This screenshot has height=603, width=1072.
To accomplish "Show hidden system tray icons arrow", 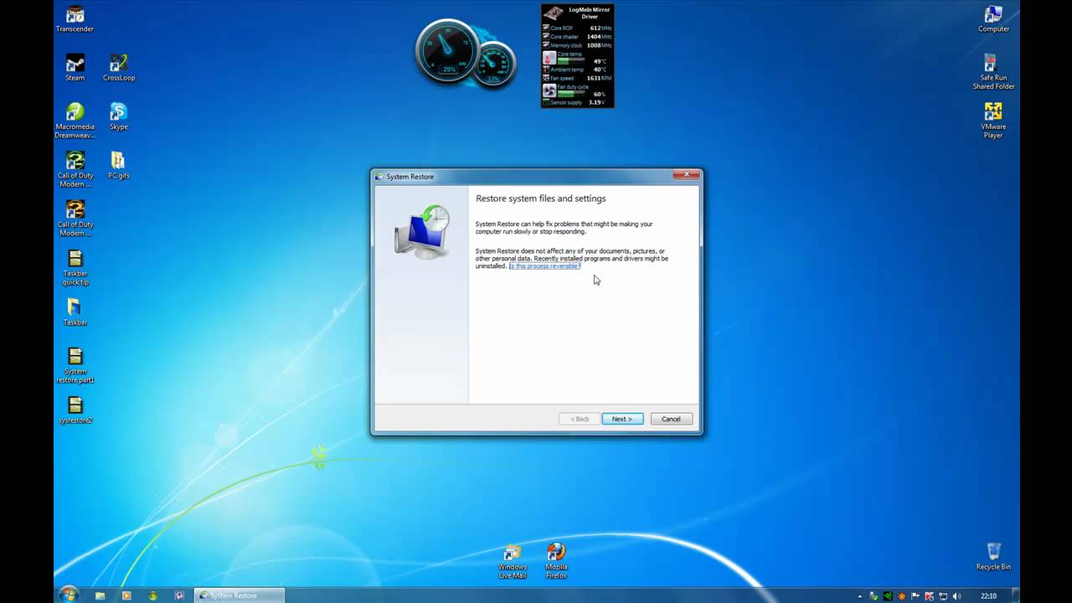I will (x=862, y=595).
